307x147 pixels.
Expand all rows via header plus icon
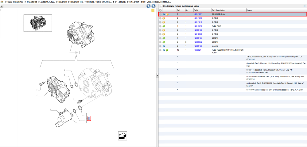tap(160, 10)
